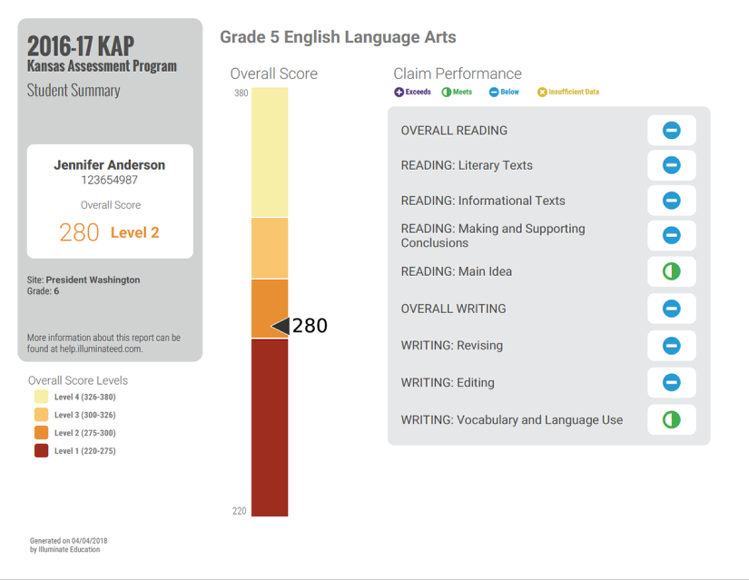Click the Exceeds legend label text
The width and height of the screenshot is (749, 580).
click(x=418, y=92)
